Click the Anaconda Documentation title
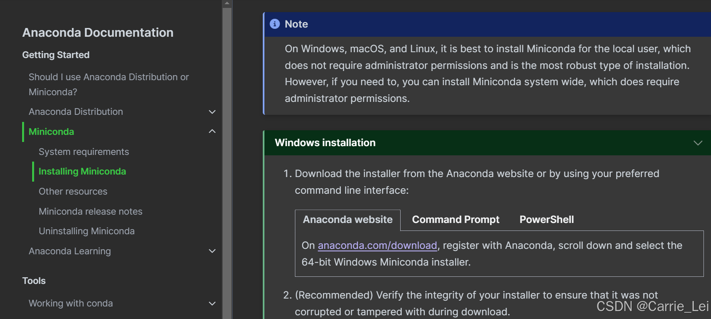711x319 pixels. (98, 33)
